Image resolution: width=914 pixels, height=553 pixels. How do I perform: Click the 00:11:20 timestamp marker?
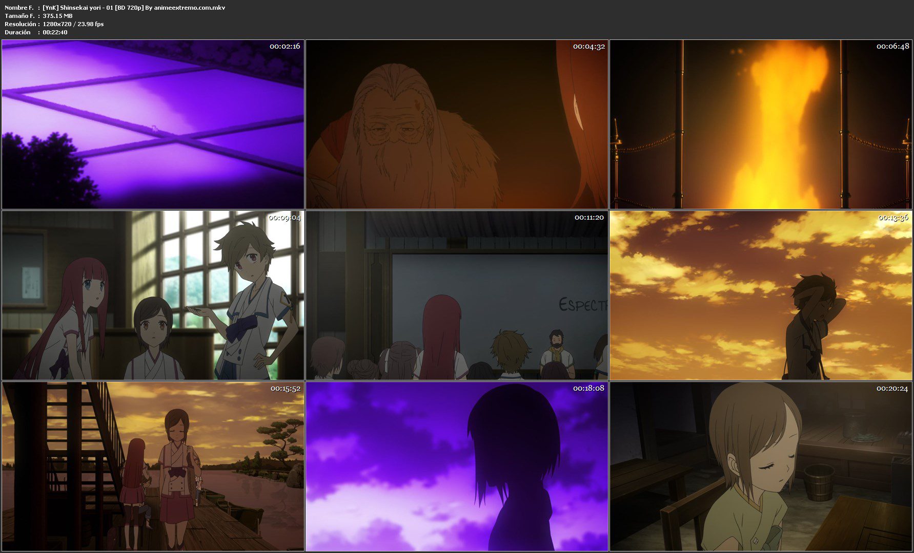tap(588, 218)
